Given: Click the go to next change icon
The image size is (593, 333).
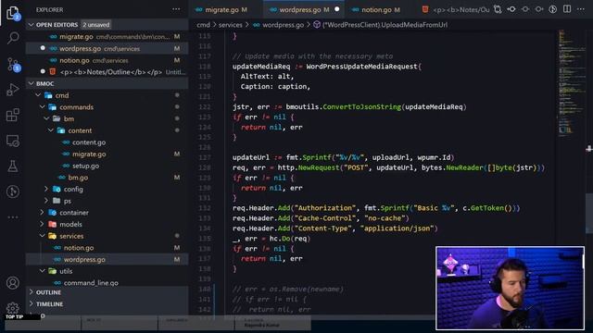Looking at the screenshot, I should 539,9.
